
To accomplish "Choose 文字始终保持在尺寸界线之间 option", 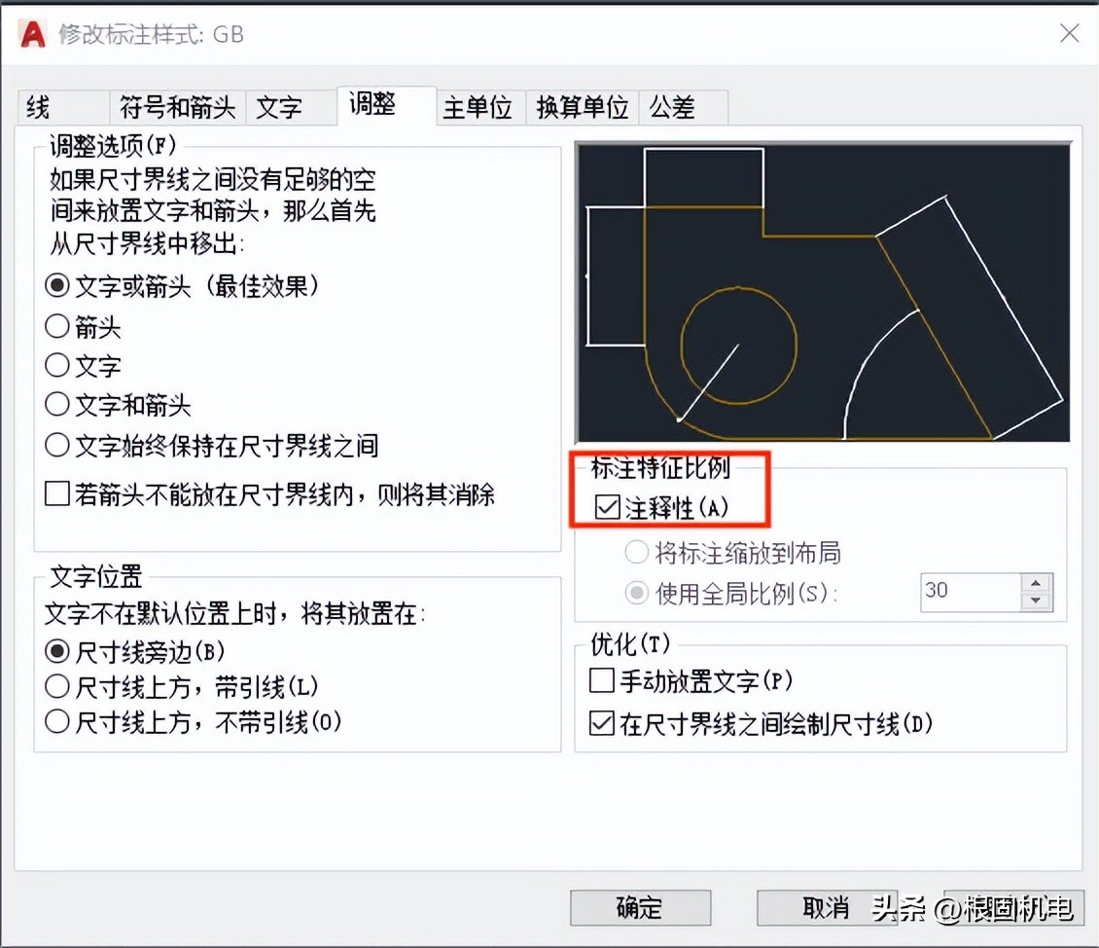I will click(56, 445).
